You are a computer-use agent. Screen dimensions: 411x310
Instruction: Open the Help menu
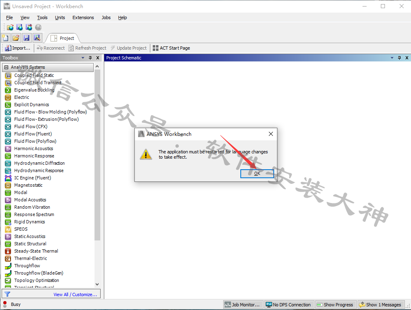click(123, 17)
